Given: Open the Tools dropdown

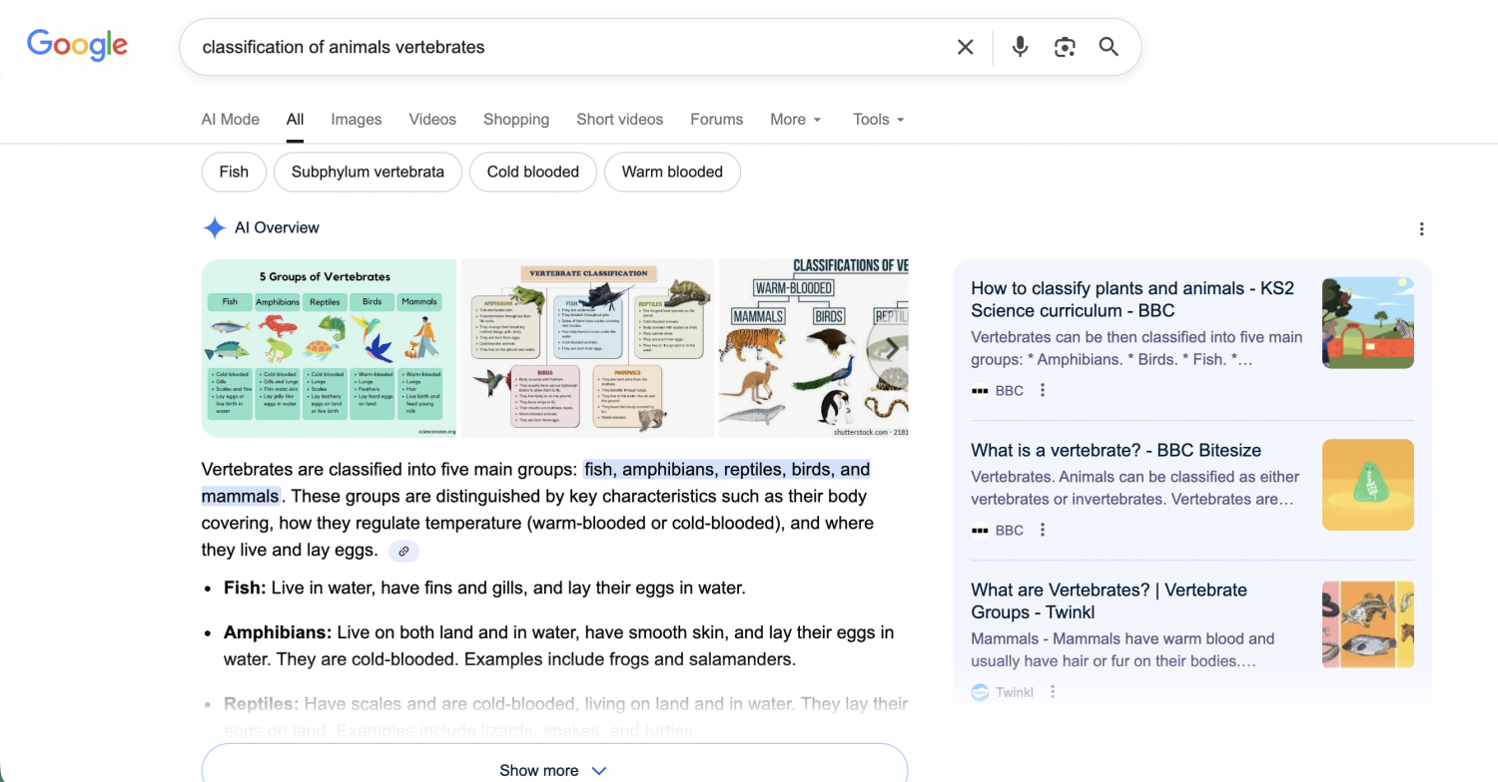Looking at the screenshot, I should [x=877, y=119].
